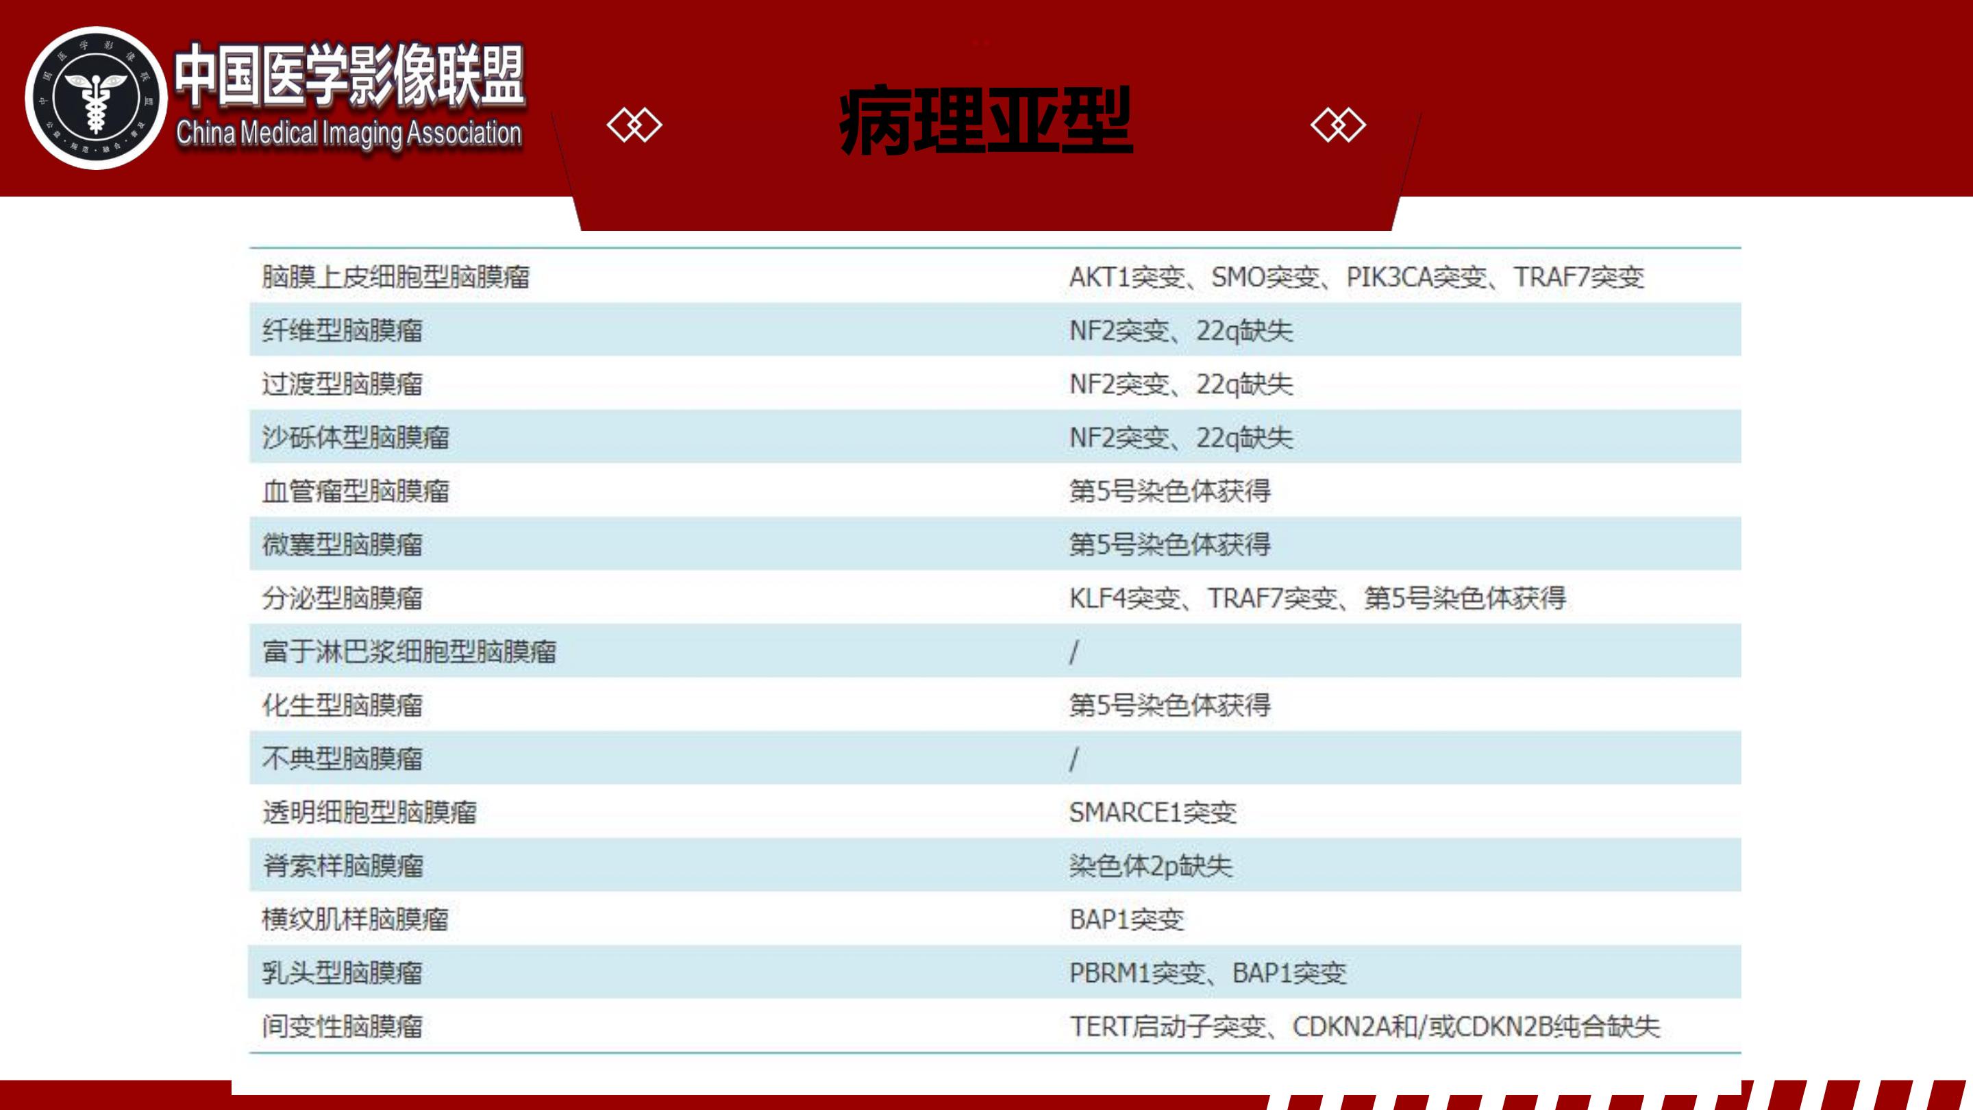Screen dimensions: 1973x1110
Task: Select the 分泌型脑膜瘤 row label
Action: 343,597
